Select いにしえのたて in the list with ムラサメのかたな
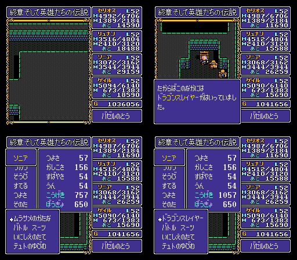The image size is (297, 260). (x=30, y=237)
